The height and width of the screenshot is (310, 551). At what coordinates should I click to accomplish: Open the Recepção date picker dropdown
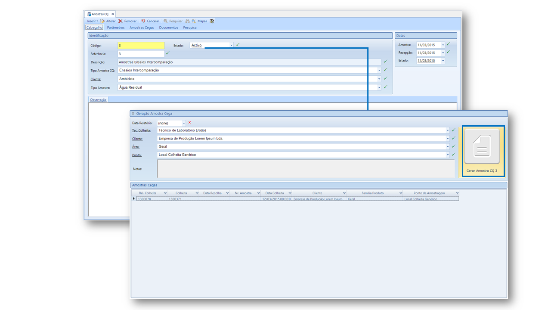coord(443,53)
